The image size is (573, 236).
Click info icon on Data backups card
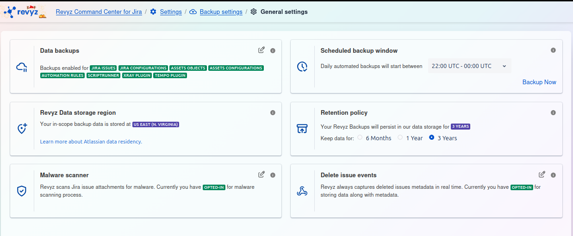click(x=273, y=50)
